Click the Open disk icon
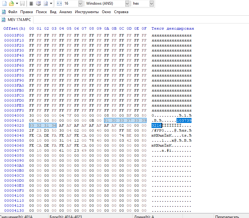This screenshot has height=218, width=249. (x=38, y=4)
